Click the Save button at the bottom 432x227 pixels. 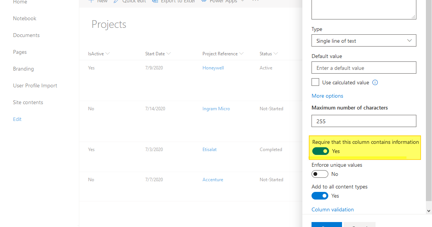tap(326, 225)
